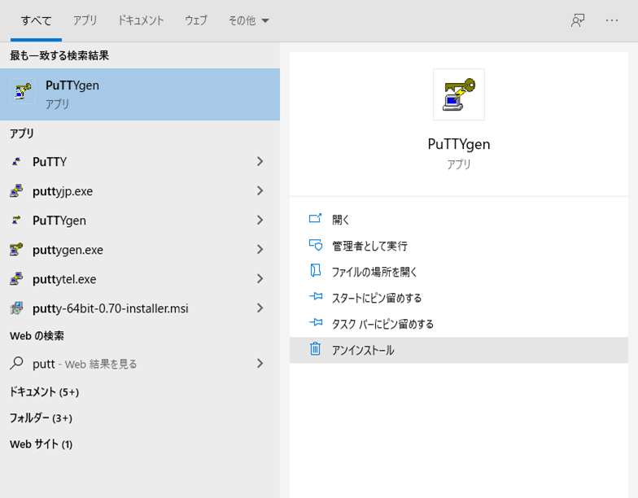The width and height of the screenshot is (638, 498).
Task: Click the file location icon
Action: [316, 270]
